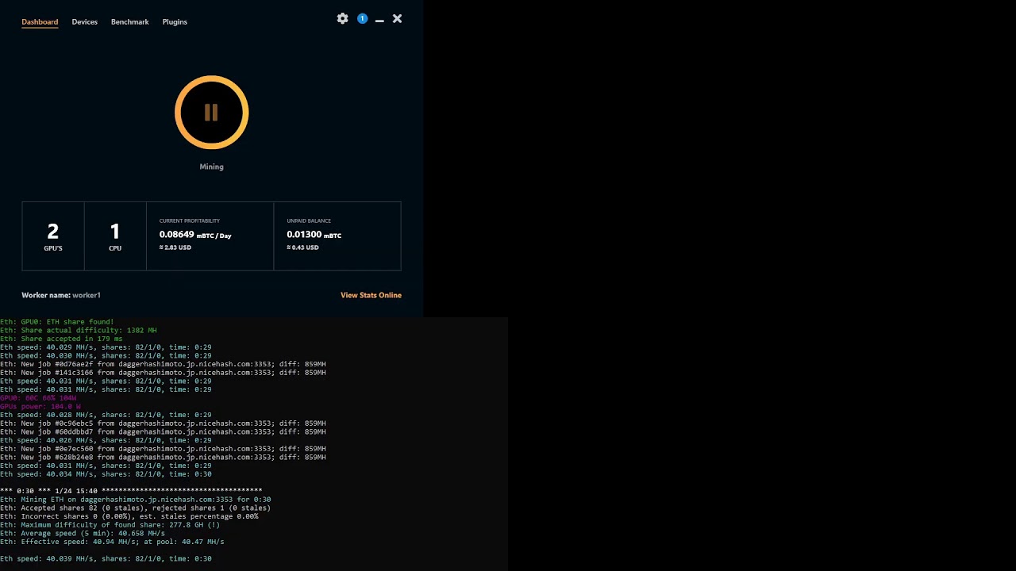1016x571 pixels.
Task: Follow the View Stats Online link
Action: tap(371, 295)
